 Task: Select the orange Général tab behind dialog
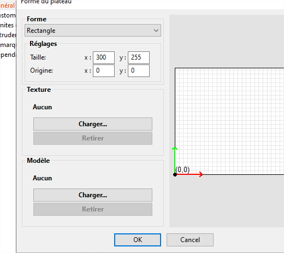[x=7, y=5]
